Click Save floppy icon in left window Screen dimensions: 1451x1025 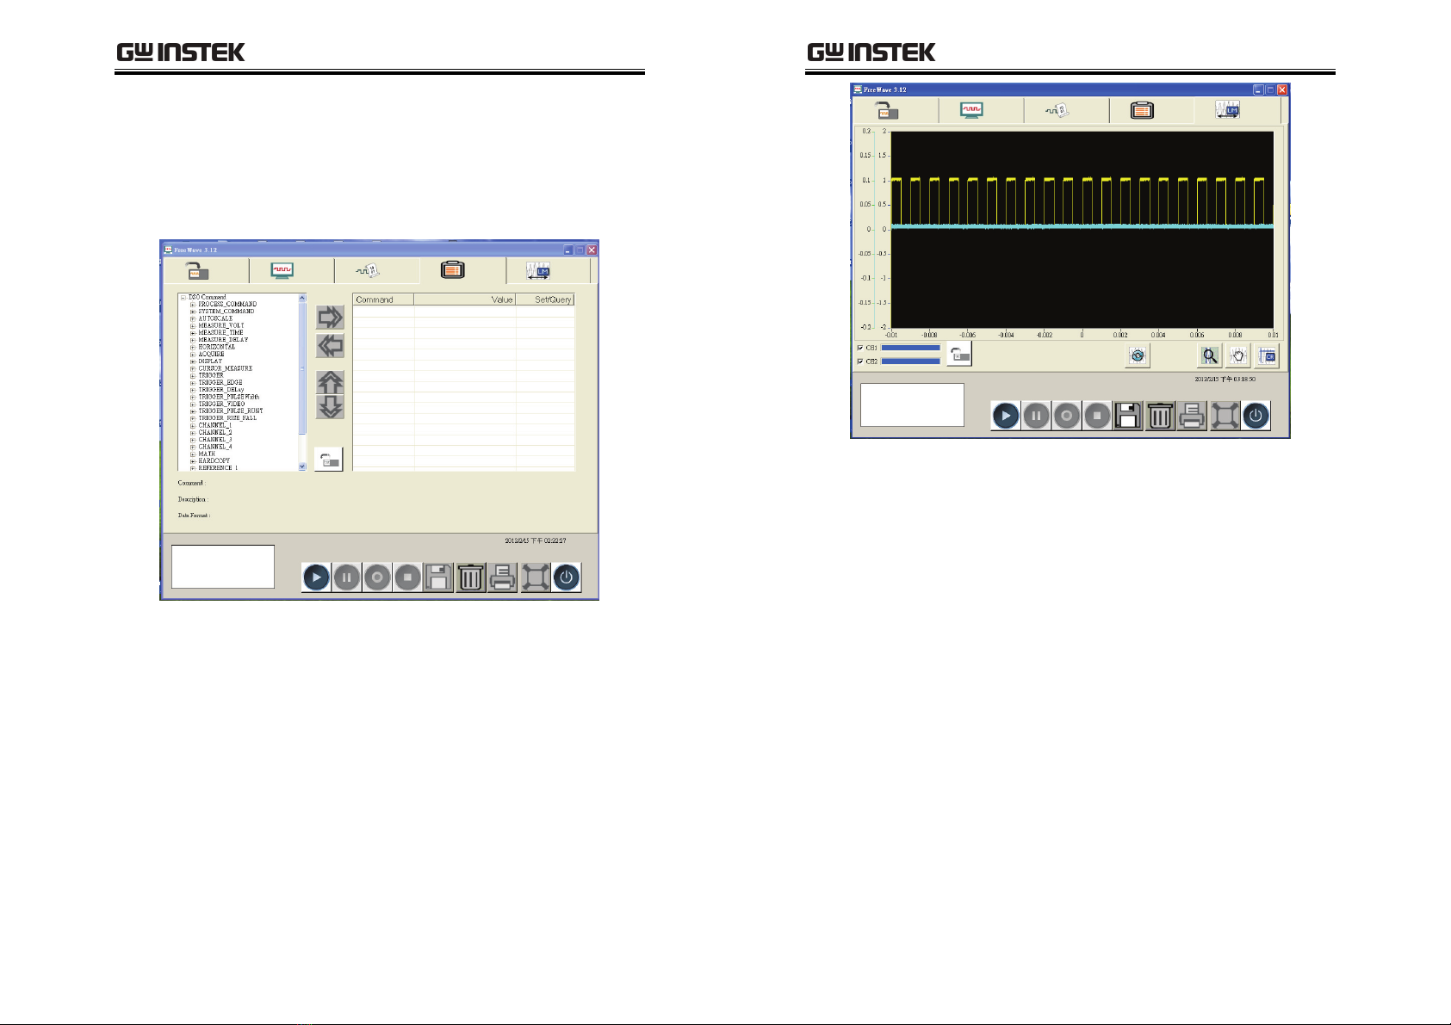point(438,577)
